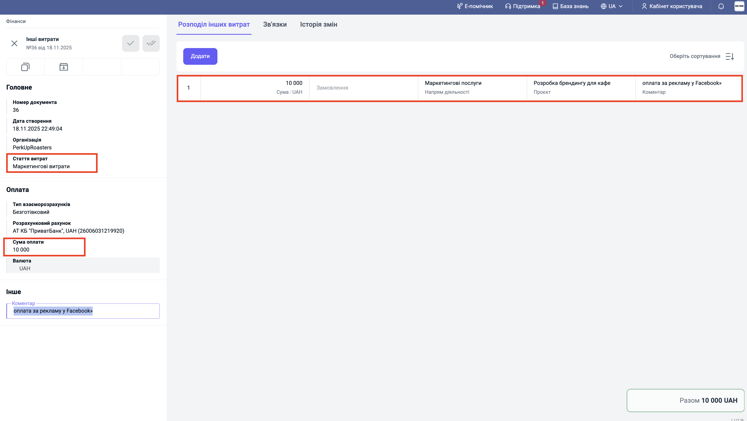Select the Замовлення cell in row 1
Screen dimensions: 747x421
click(363, 88)
